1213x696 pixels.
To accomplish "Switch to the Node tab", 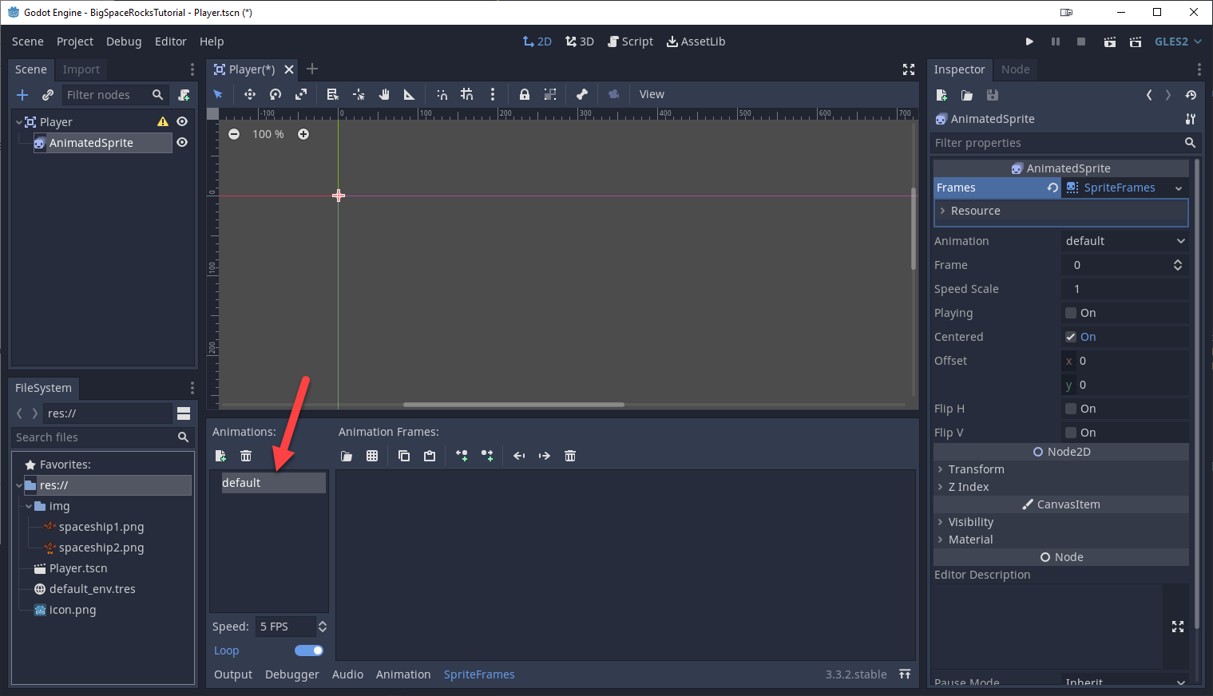I will click(1015, 69).
